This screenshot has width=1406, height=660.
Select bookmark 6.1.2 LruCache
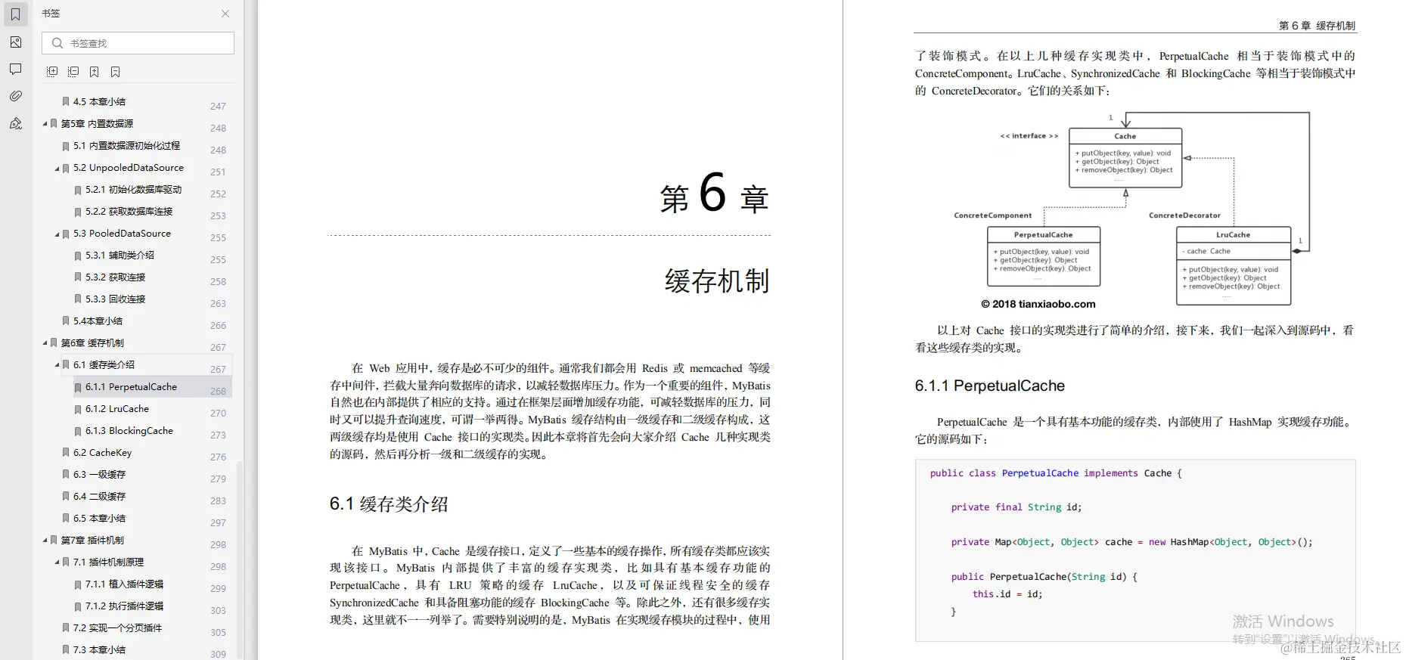tap(117, 408)
